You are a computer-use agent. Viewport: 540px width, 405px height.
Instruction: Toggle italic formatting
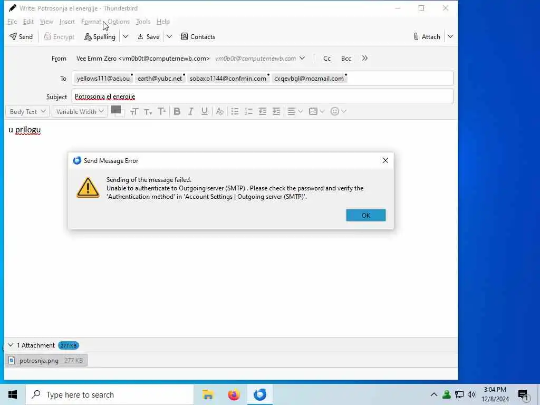(190, 111)
